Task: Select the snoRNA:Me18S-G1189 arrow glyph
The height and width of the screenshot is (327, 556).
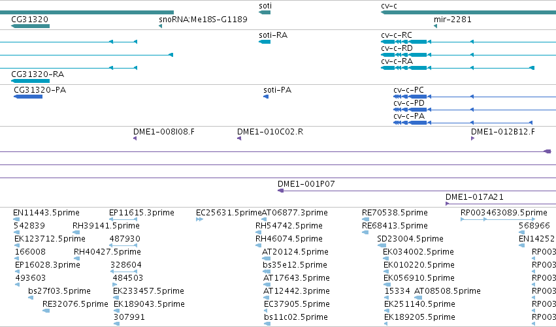Action: (160, 26)
